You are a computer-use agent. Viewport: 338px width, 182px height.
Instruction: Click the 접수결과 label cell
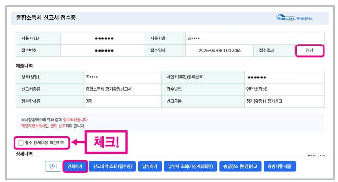274,51
